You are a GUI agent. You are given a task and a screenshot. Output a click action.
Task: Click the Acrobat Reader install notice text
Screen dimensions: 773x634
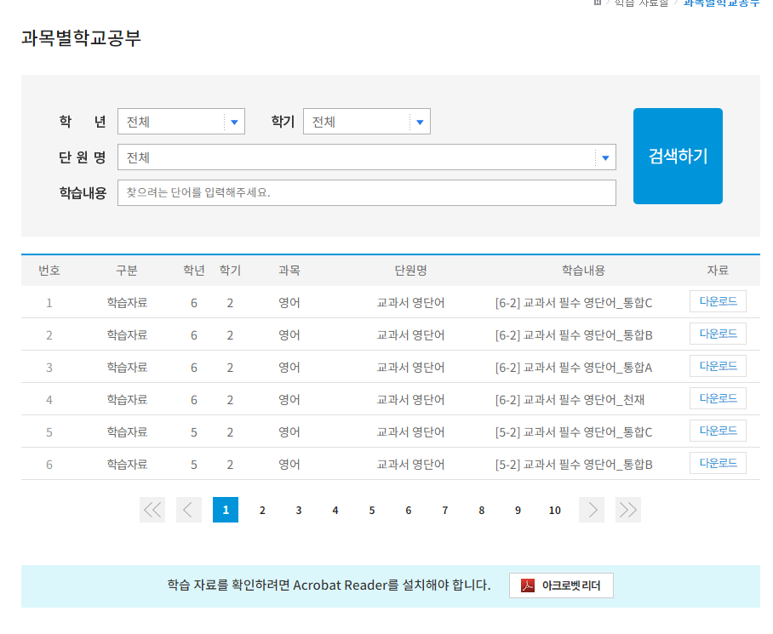point(329,585)
